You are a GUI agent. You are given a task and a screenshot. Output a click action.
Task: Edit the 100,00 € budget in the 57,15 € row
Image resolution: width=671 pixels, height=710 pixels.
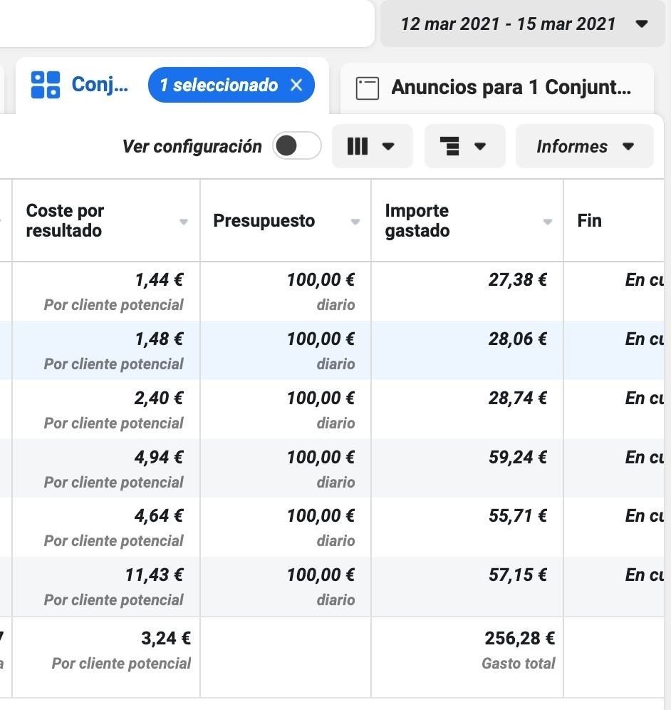coord(321,575)
